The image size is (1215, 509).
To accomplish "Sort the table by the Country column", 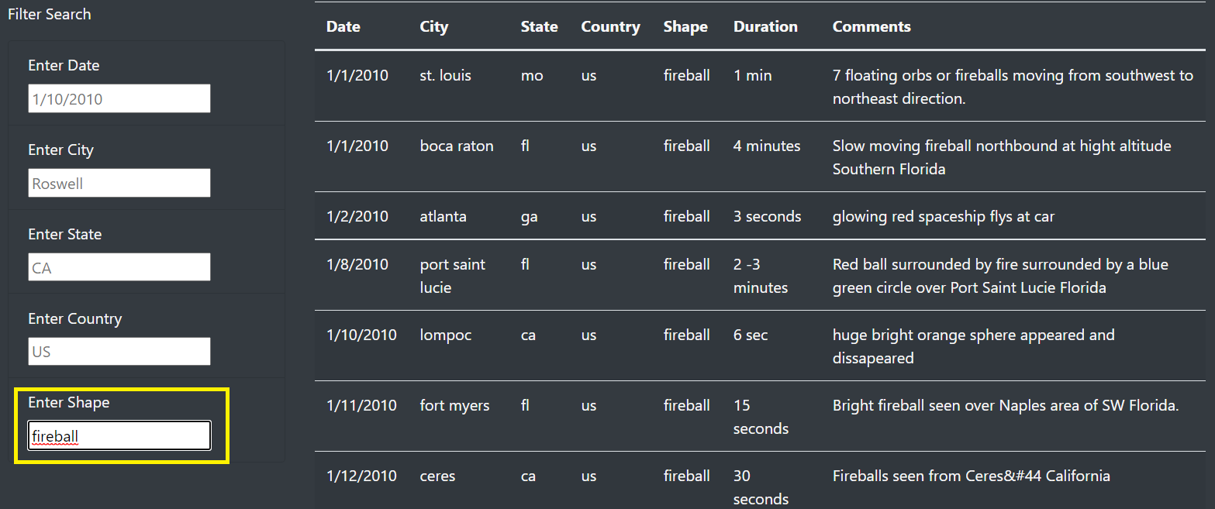I will coord(610,26).
